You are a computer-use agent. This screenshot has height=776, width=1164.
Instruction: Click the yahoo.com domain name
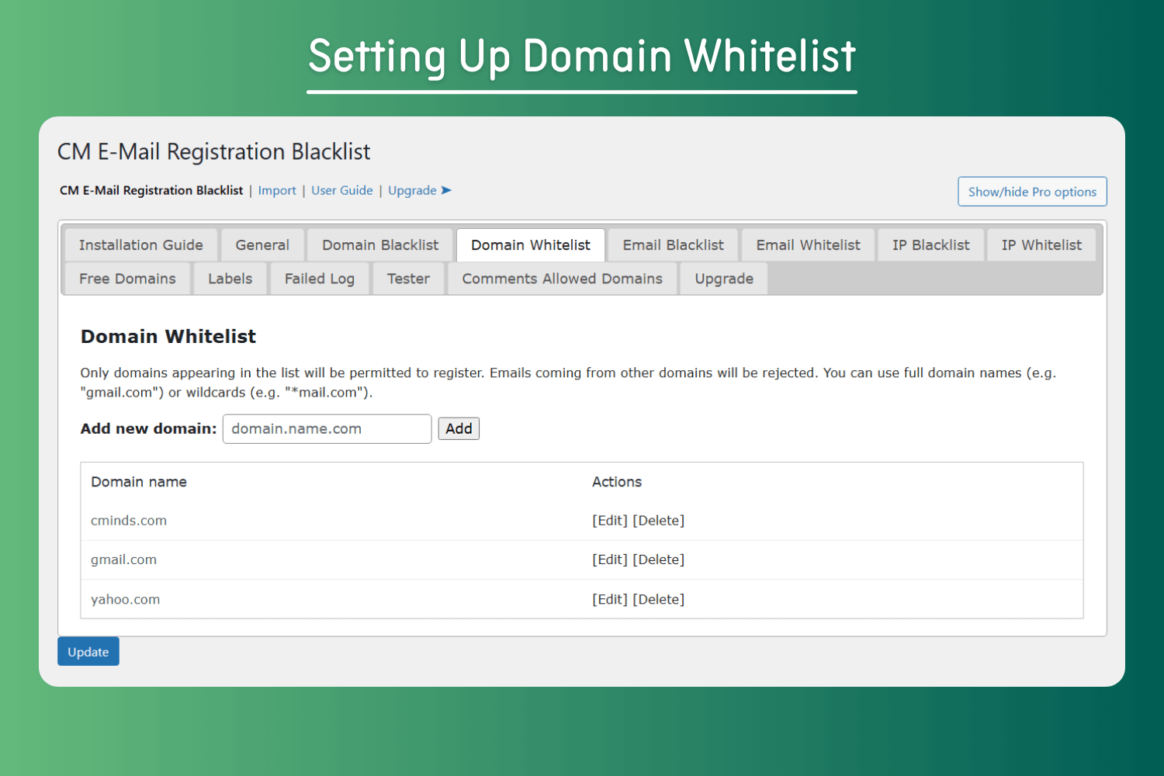tap(125, 599)
